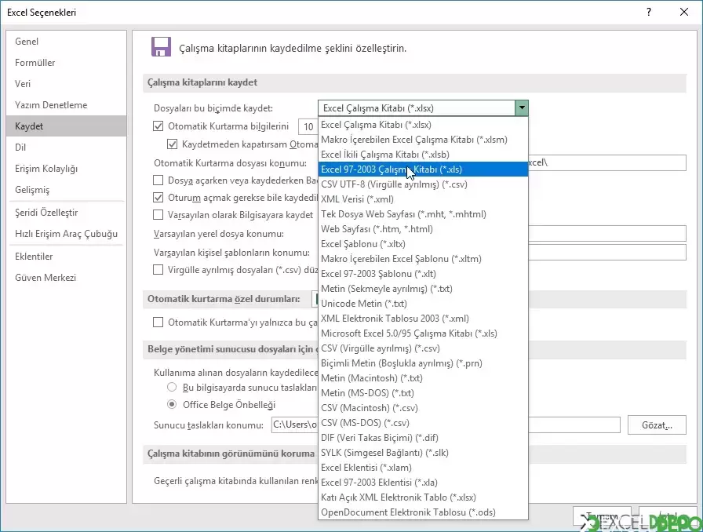Select Excel Eklentisi (*.xlam) entry
The height and width of the screenshot is (532, 703).
coord(423,468)
